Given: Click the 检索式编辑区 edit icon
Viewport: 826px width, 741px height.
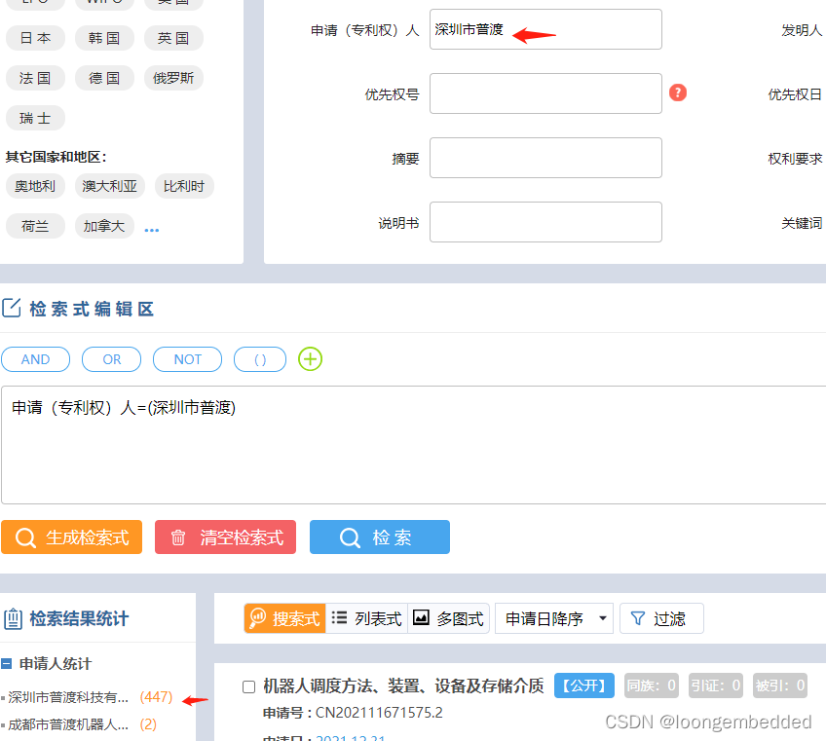Looking at the screenshot, I should tap(11, 308).
